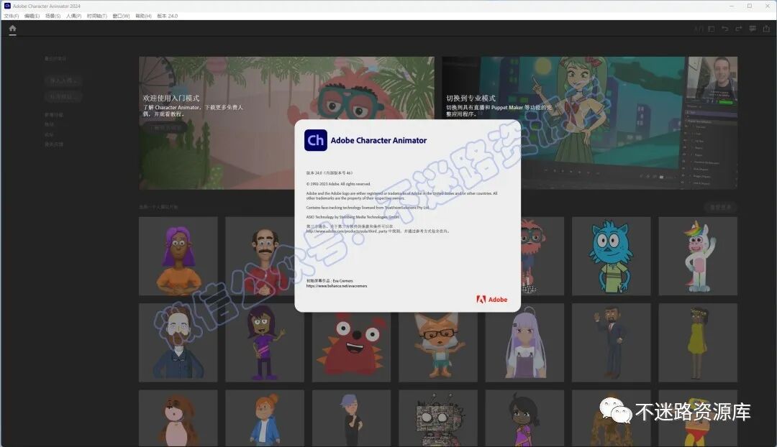
Task: Open the 文件(F) menu
Action: tap(12, 16)
